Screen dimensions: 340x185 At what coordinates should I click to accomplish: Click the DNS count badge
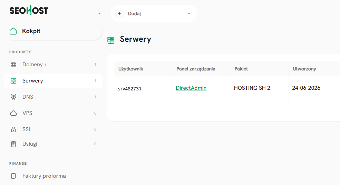95,97
